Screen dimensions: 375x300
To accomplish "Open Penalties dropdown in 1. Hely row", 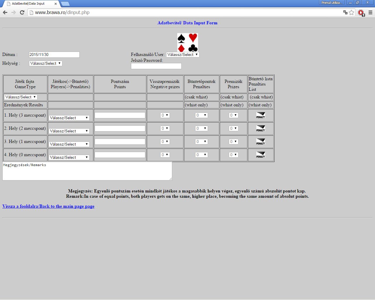I will 202,115.
